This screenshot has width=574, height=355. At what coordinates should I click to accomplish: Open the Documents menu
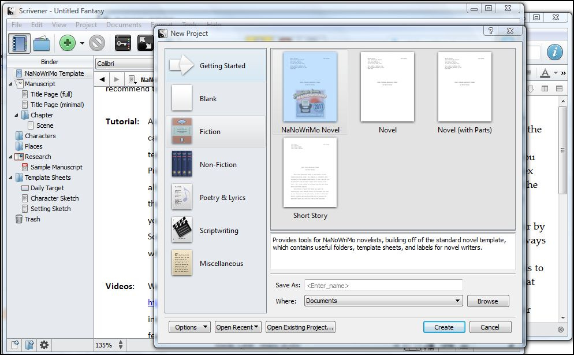(x=124, y=24)
